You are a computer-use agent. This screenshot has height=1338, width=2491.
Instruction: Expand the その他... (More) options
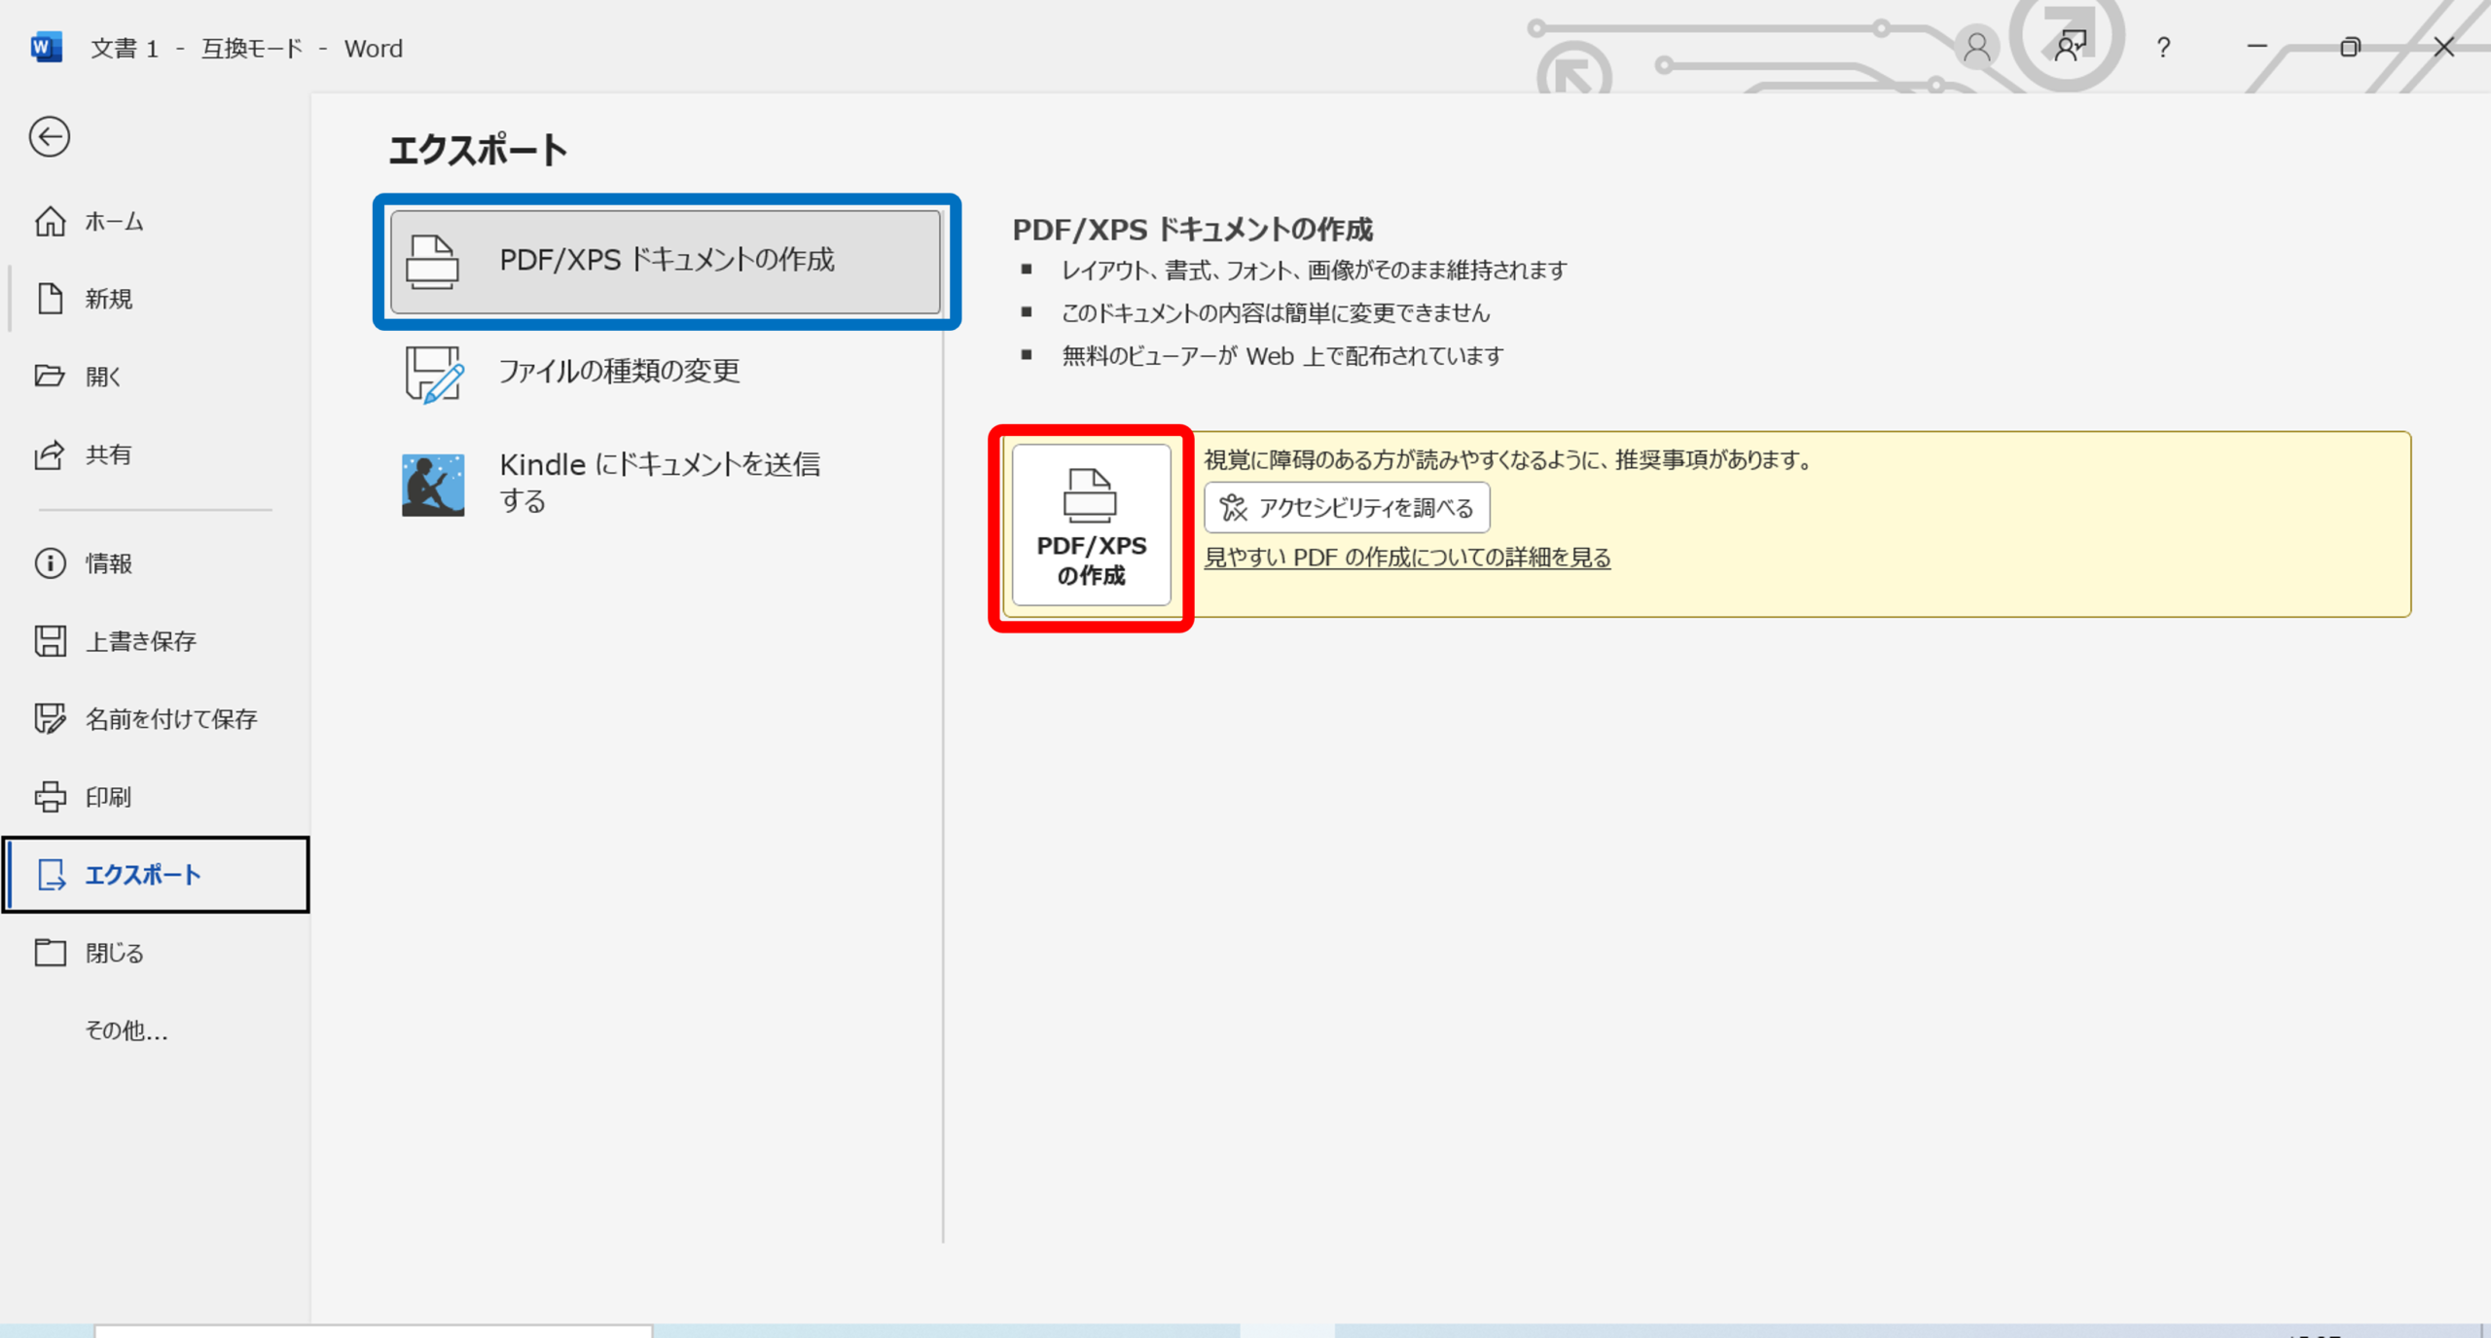(x=126, y=1031)
